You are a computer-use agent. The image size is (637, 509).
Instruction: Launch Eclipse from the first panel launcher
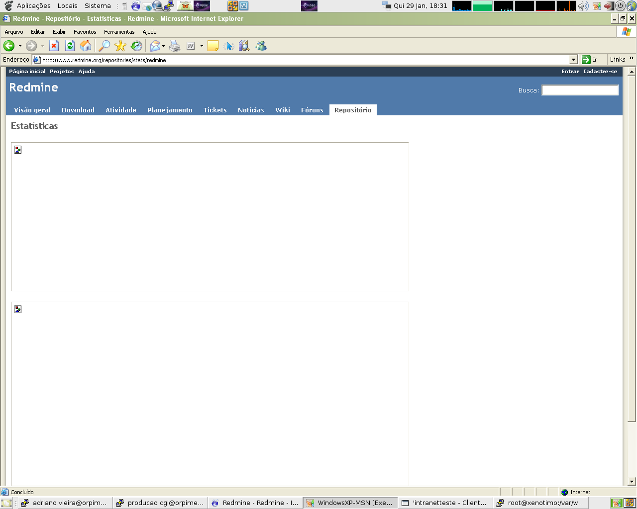(x=202, y=6)
